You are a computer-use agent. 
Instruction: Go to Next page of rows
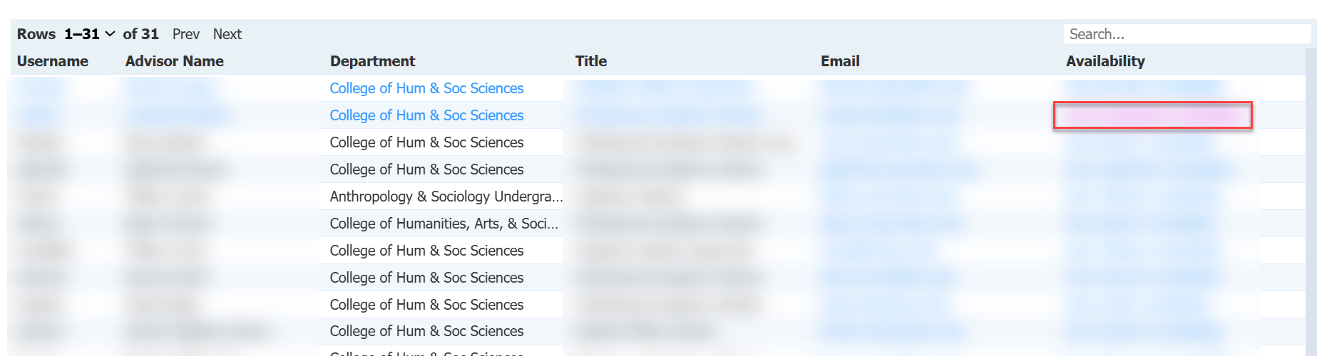pyautogui.click(x=227, y=34)
